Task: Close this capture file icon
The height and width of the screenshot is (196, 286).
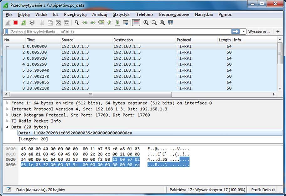Action: pos(58,23)
